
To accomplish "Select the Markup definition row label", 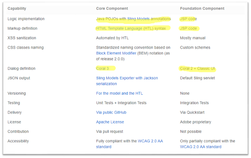I will click(x=22, y=28).
